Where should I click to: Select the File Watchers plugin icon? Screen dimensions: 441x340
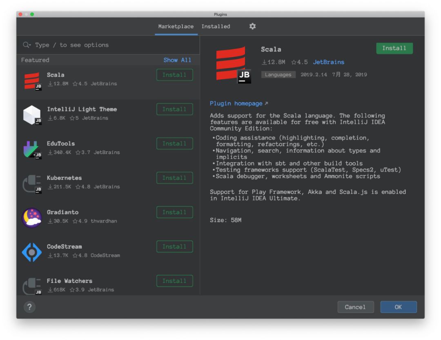[32, 286]
